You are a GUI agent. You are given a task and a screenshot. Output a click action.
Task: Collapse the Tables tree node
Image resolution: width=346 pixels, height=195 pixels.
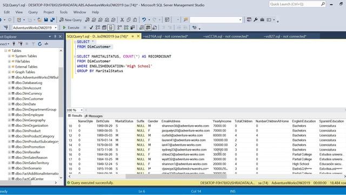(x=6, y=50)
